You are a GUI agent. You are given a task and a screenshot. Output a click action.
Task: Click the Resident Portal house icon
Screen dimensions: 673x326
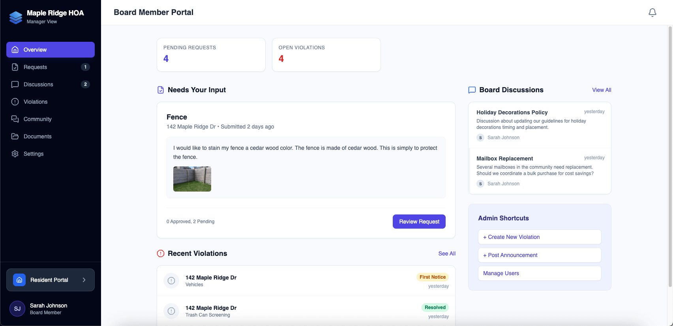pyautogui.click(x=19, y=280)
